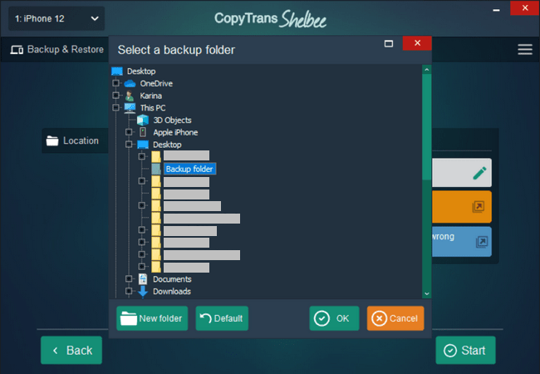Click the green scrollbar thumb in folder tree
The height and width of the screenshot is (374, 540).
tap(427, 126)
